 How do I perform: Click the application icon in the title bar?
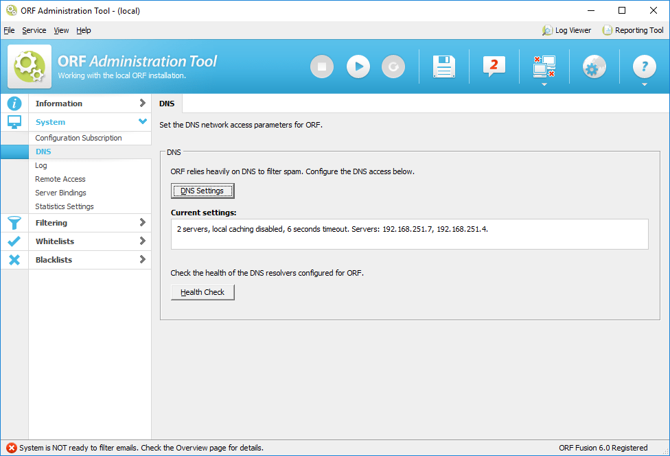[x=12, y=10]
